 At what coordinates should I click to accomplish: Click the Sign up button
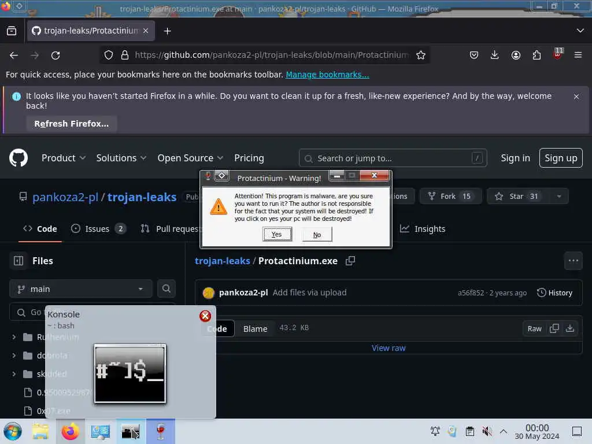pos(561,158)
